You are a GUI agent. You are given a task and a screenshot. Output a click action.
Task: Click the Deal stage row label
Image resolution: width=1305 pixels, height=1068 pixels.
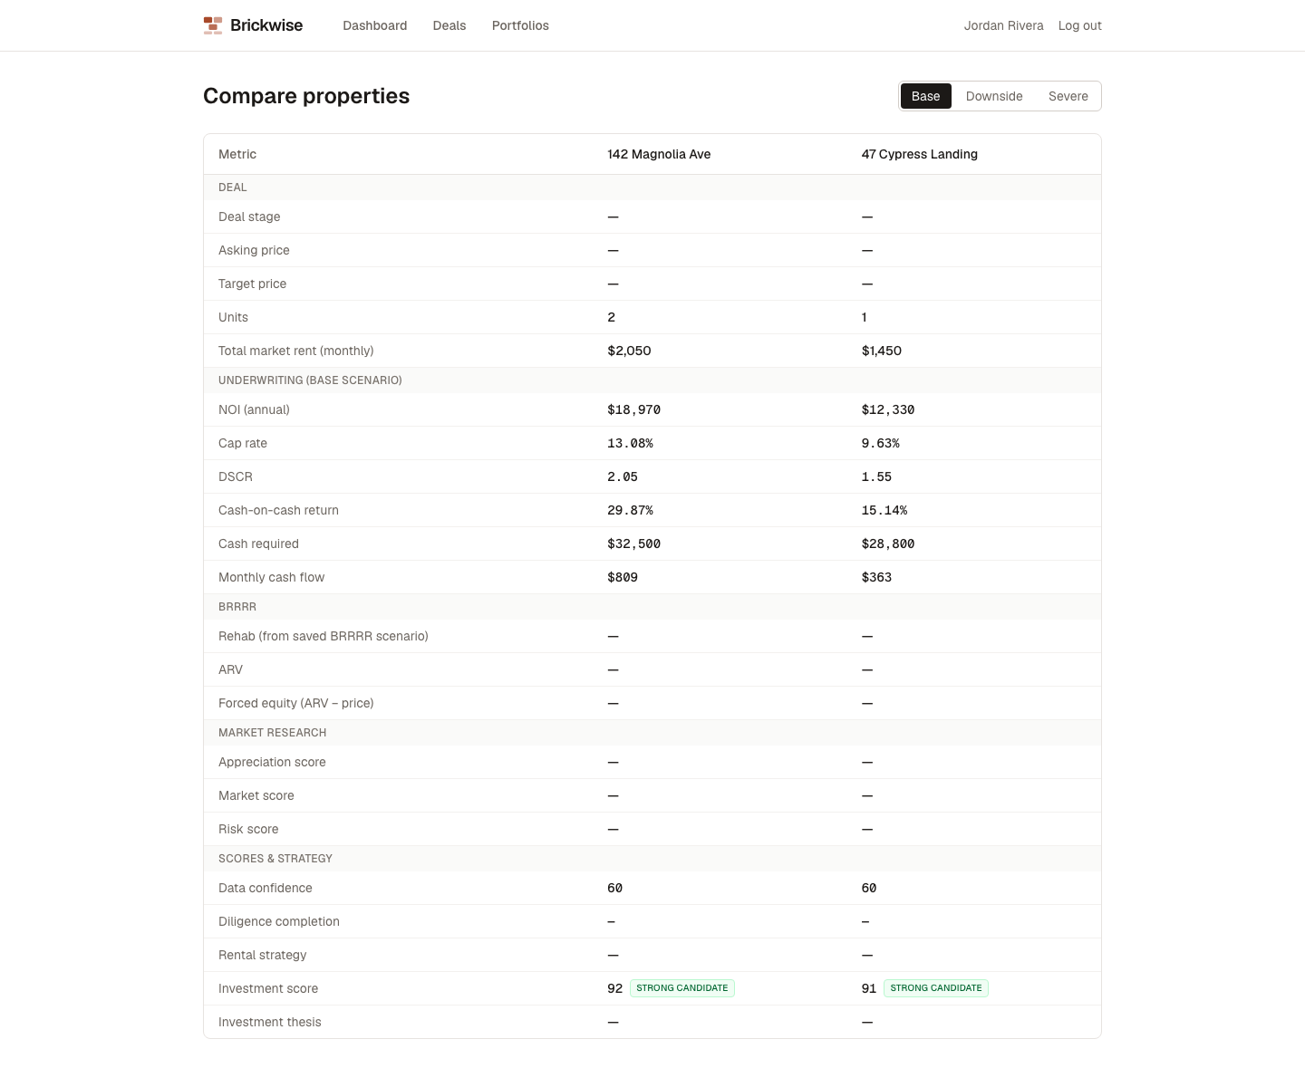pyautogui.click(x=249, y=216)
